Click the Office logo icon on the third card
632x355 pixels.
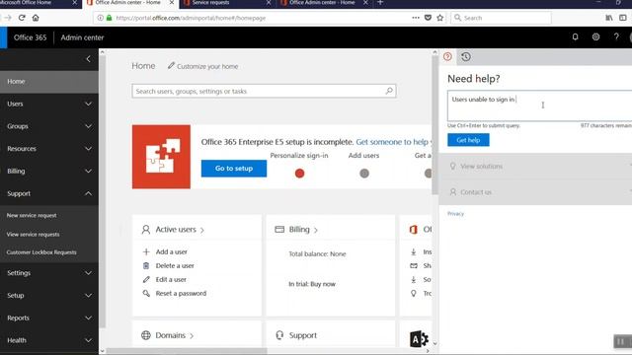pyautogui.click(x=414, y=230)
